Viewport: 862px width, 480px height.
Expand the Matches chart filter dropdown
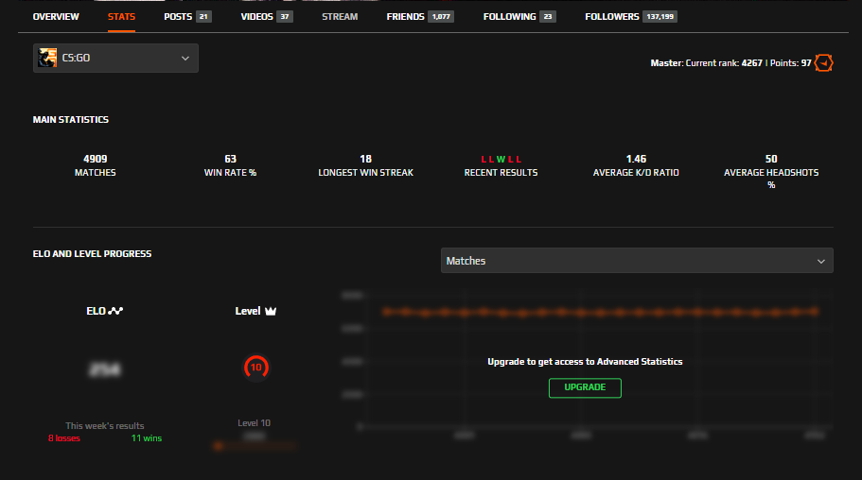tap(636, 261)
